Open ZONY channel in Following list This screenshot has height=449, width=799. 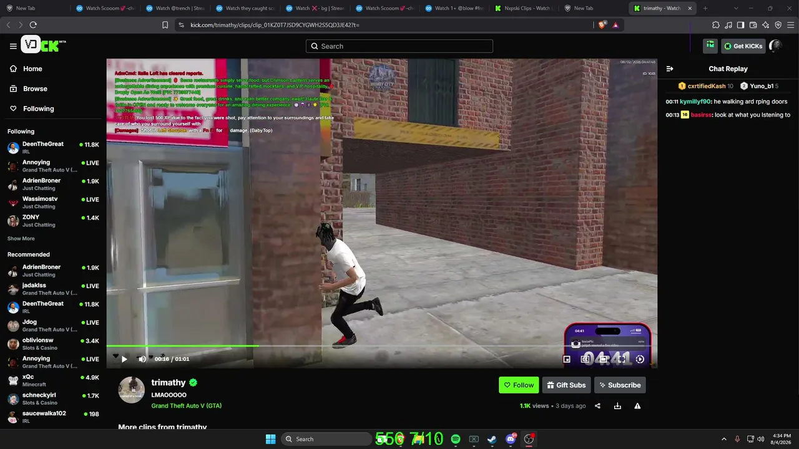[53, 221]
